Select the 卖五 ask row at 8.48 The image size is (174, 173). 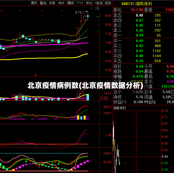coord(143,15)
